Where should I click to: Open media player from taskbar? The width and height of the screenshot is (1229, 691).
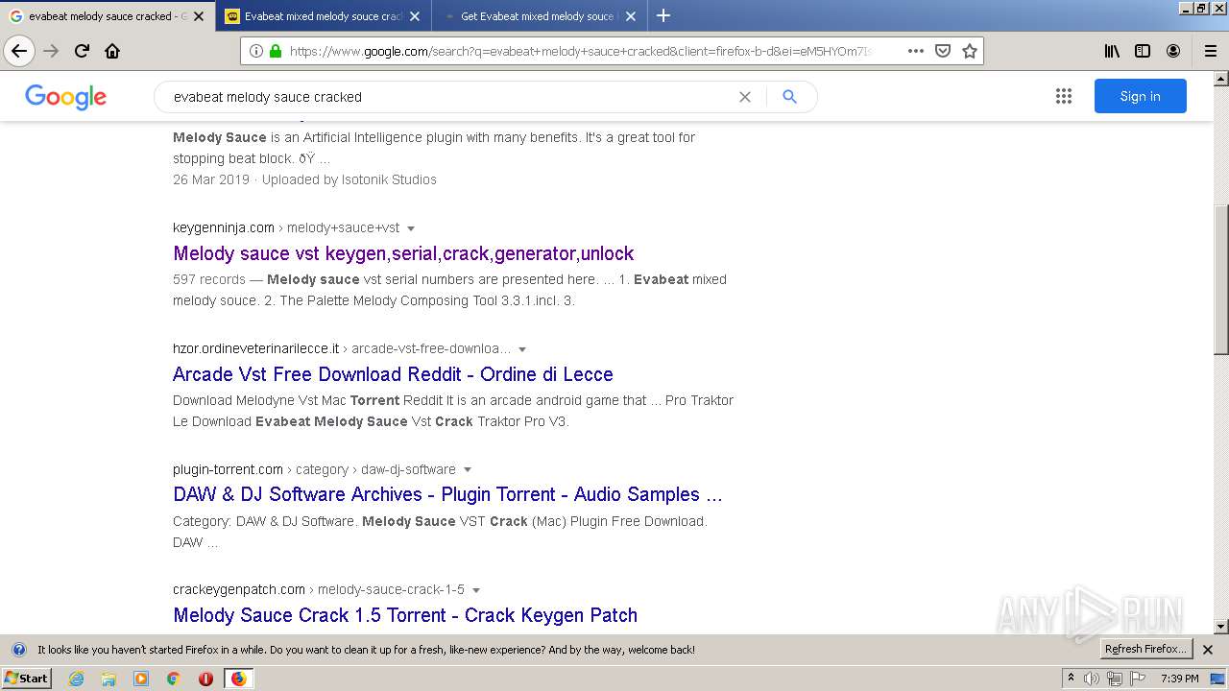pos(141,679)
